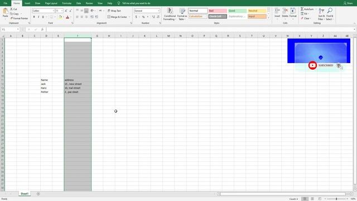Apply the Good cell style

click(x=237, y=11)
